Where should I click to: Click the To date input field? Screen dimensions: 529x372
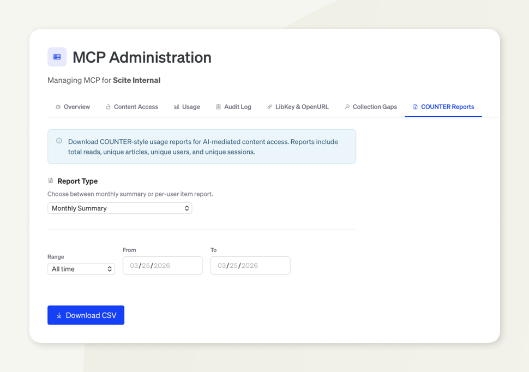point(250,266)
